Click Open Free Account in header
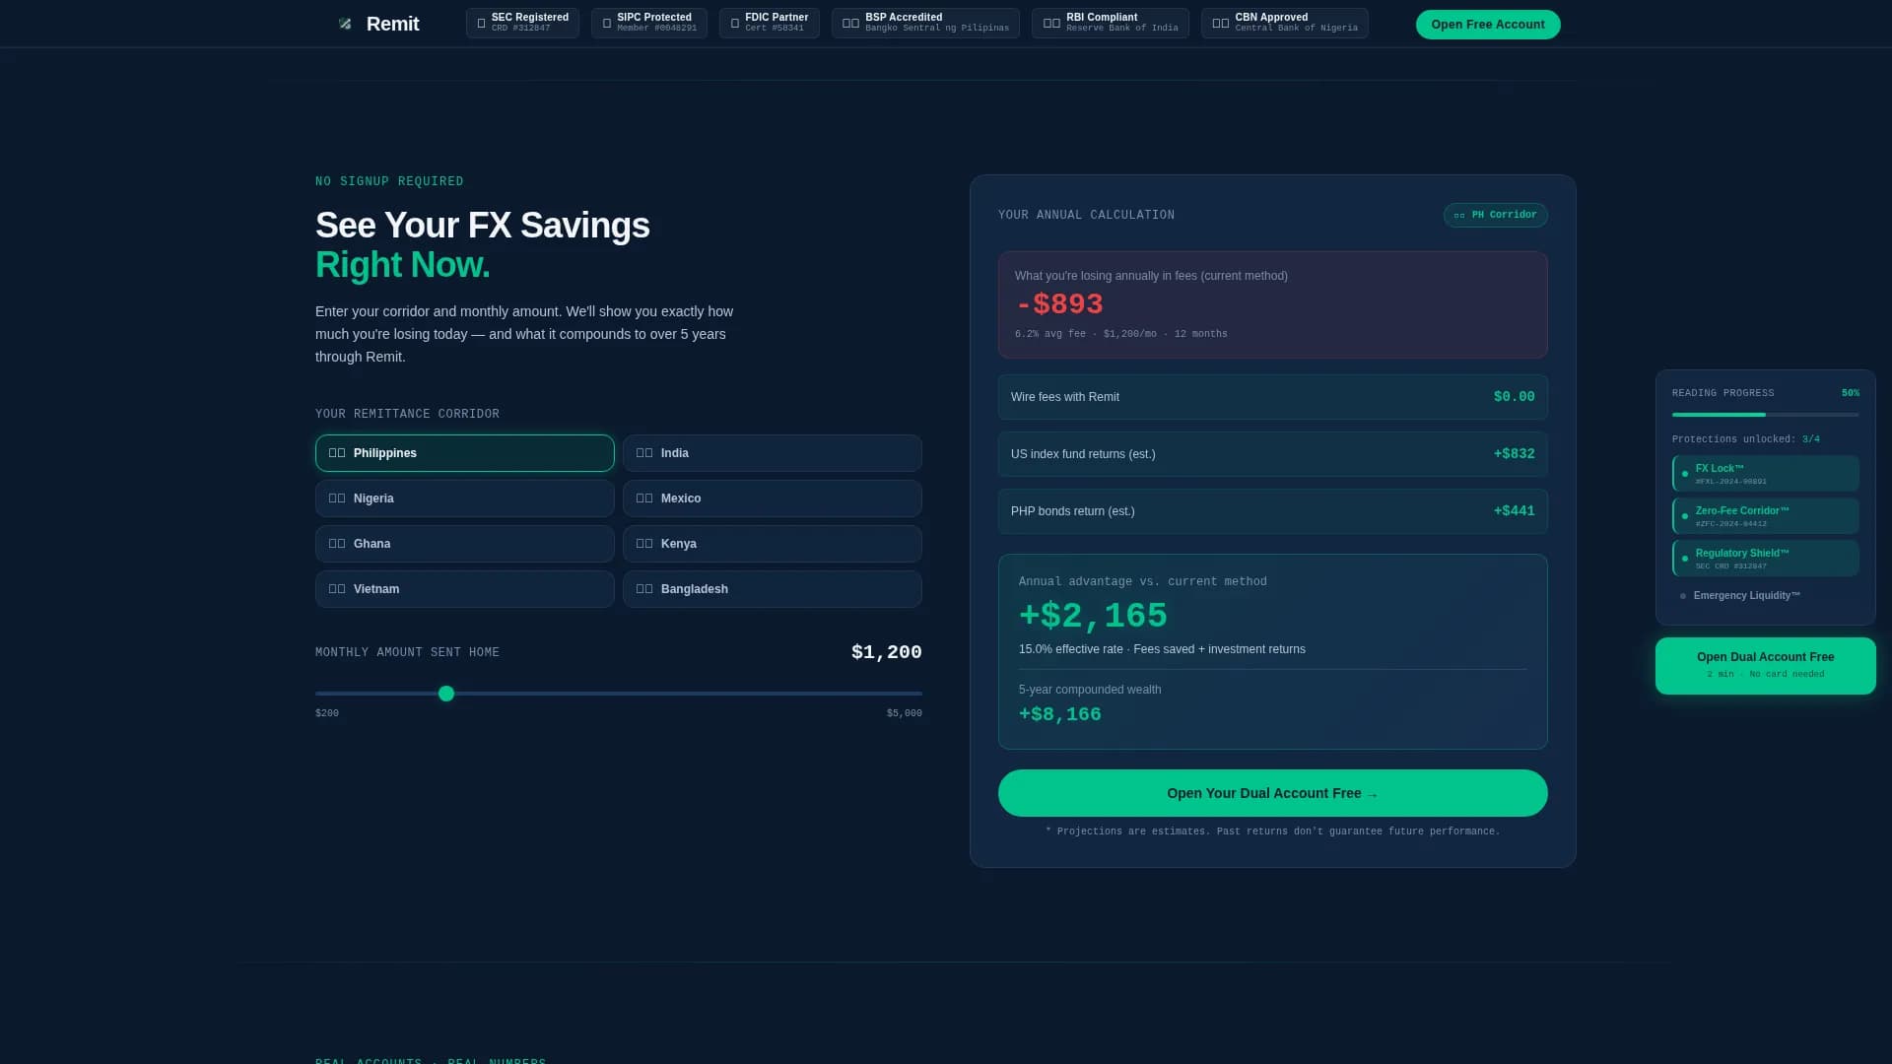Viewport: 1892px width, 1064px height. (x=1487, y=25)
